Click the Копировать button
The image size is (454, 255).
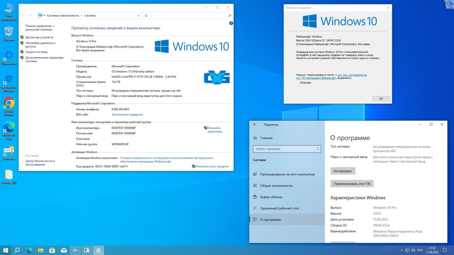(343, 171)
